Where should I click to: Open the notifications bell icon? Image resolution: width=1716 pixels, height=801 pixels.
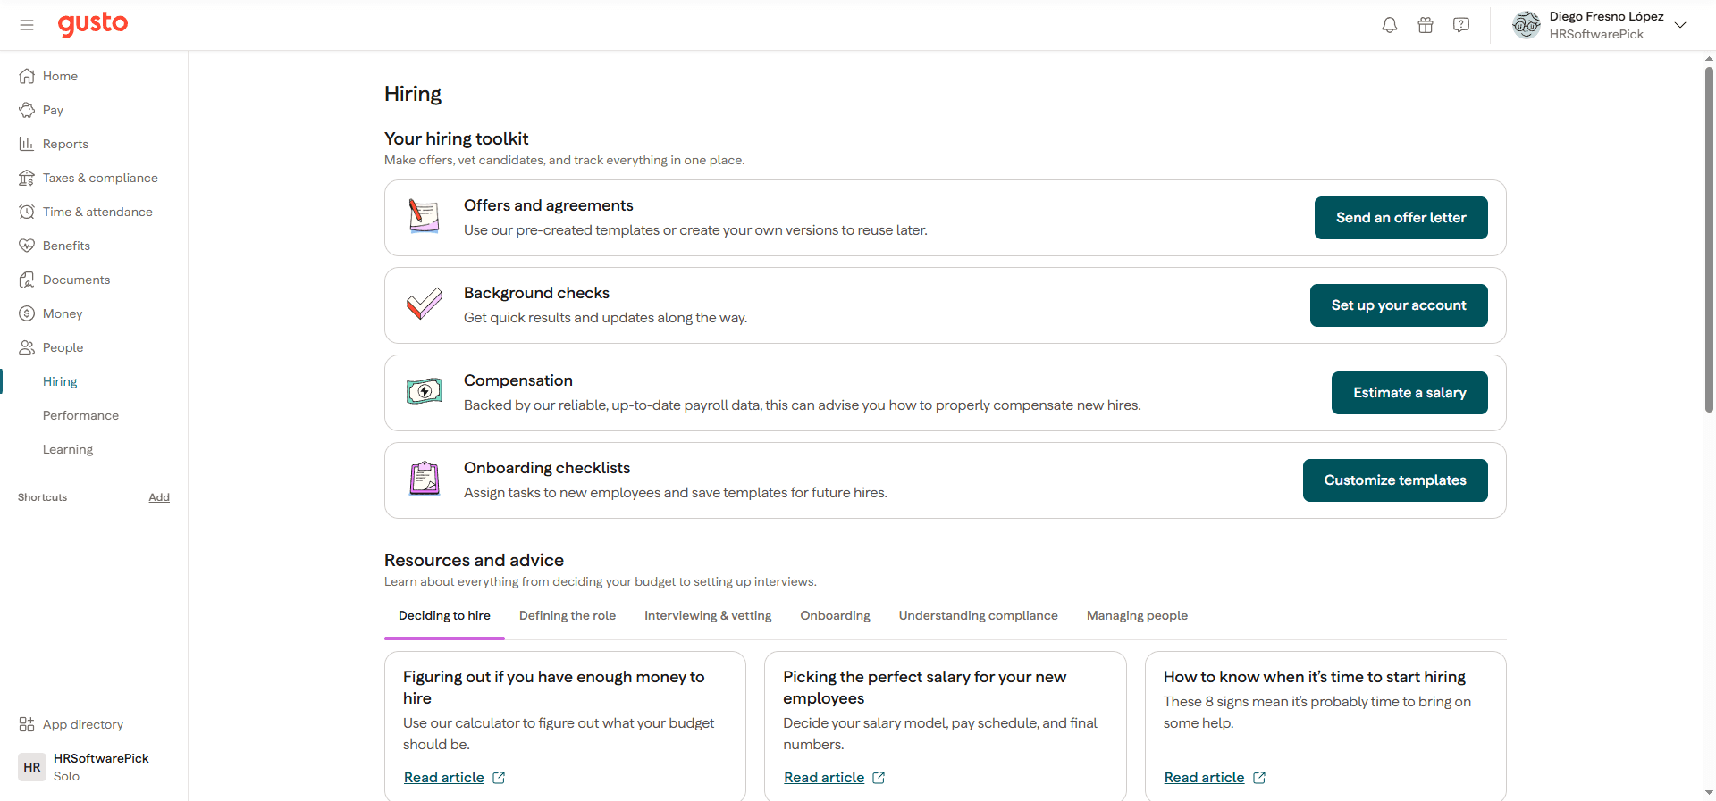(x=1390, y=25)
